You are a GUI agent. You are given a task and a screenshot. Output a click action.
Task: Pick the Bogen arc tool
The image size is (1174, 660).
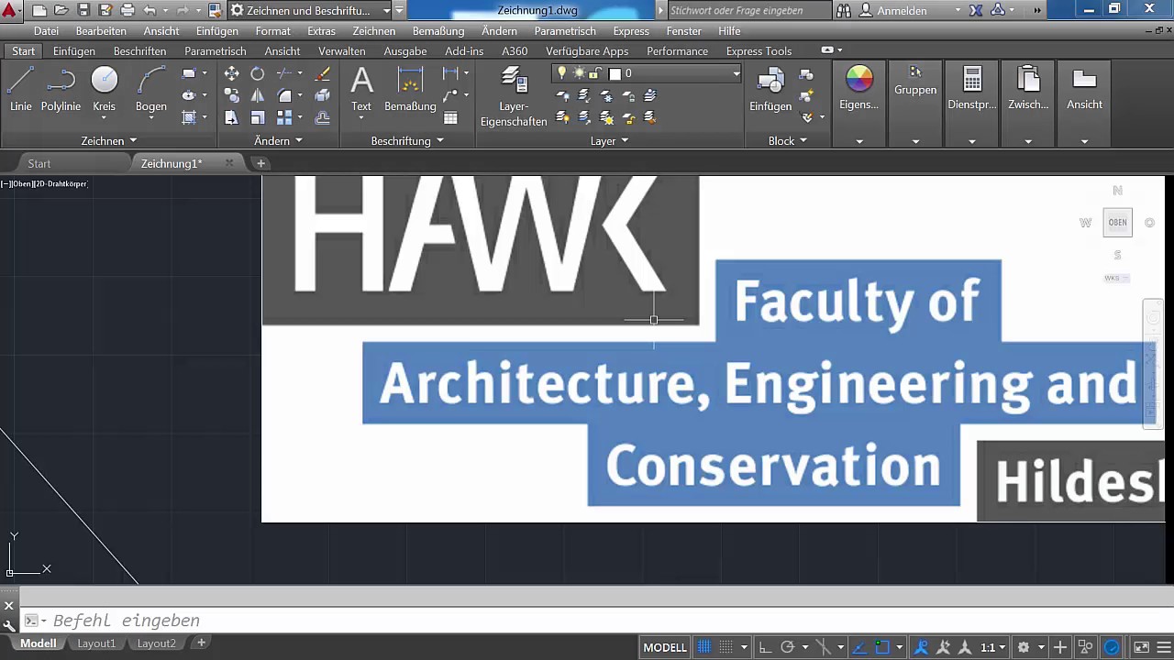(150, 89)
